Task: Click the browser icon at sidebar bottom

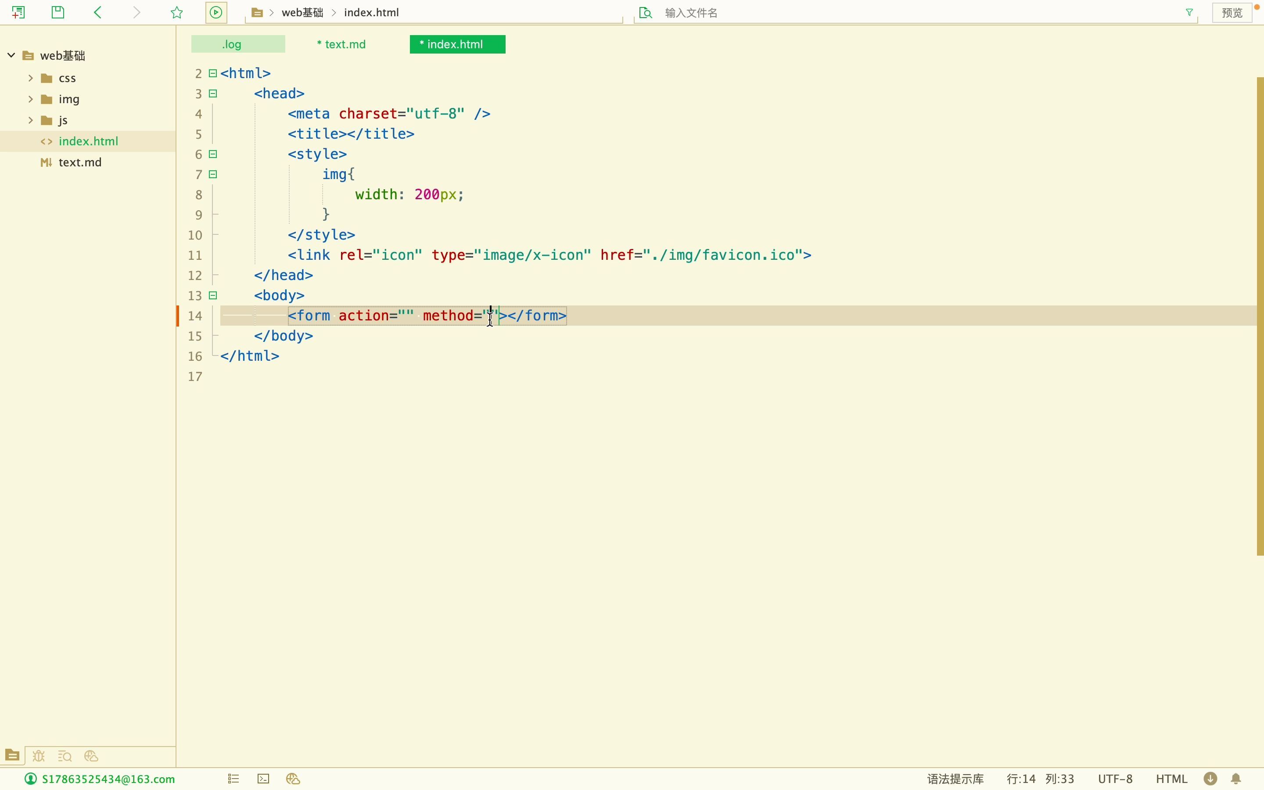Action: pyautogui.click(x=91, y=756)
